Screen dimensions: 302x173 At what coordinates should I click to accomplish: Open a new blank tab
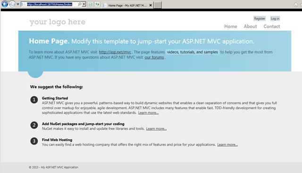158,5
